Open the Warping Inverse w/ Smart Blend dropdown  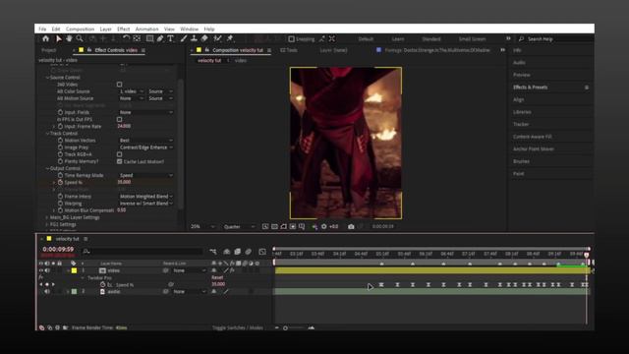146,204
